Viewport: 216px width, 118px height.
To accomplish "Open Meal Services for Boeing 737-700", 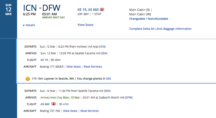I will click(x=89, y=111).
